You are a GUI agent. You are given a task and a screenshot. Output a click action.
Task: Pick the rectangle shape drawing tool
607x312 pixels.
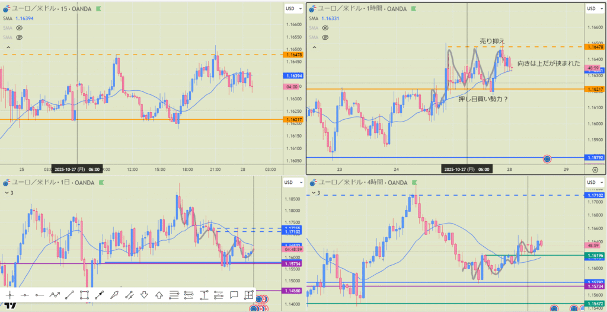[x=84, y=295]
